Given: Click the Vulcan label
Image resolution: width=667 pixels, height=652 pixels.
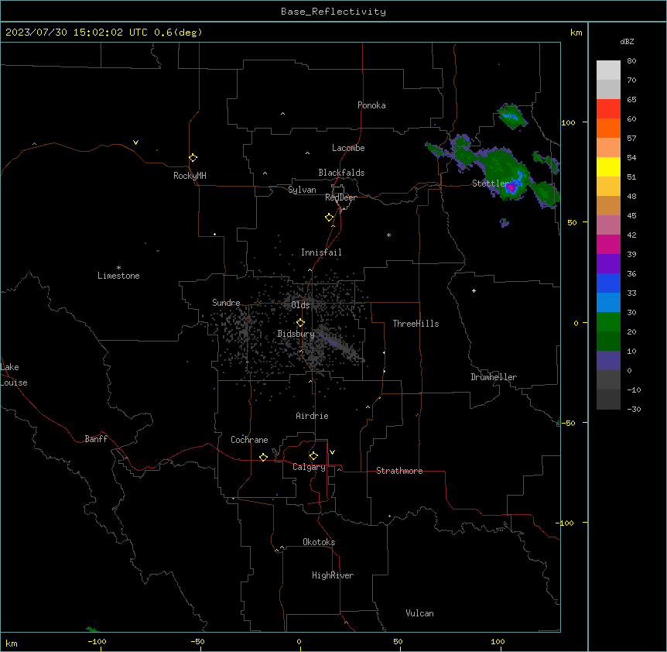Looking at the screenshot, I should [x=419, y=613].
